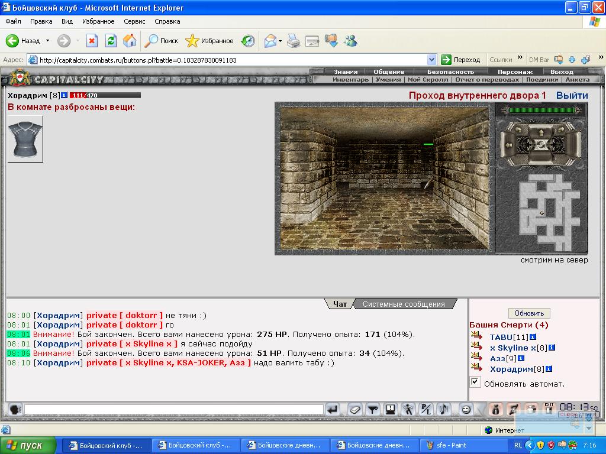Expand the Back button history dropdown
This screenshot has width=606, height=454.
[47, 41]
